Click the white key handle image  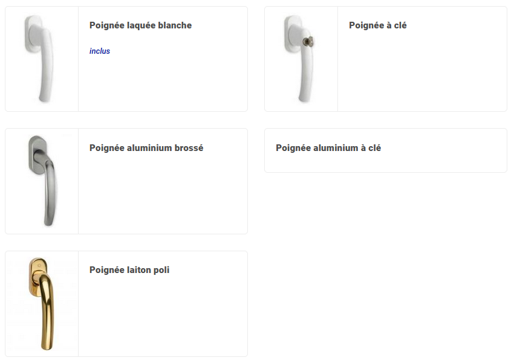point(299,59)
